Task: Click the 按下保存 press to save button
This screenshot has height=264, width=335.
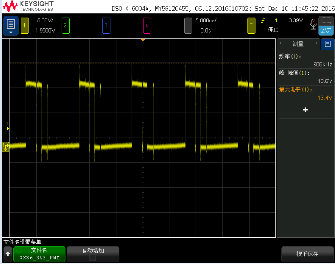Action: click(x=307, y=254)
